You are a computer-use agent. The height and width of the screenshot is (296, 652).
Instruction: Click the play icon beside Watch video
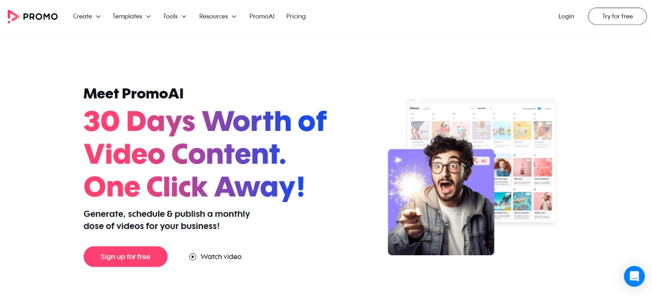[x=192, y=257]
